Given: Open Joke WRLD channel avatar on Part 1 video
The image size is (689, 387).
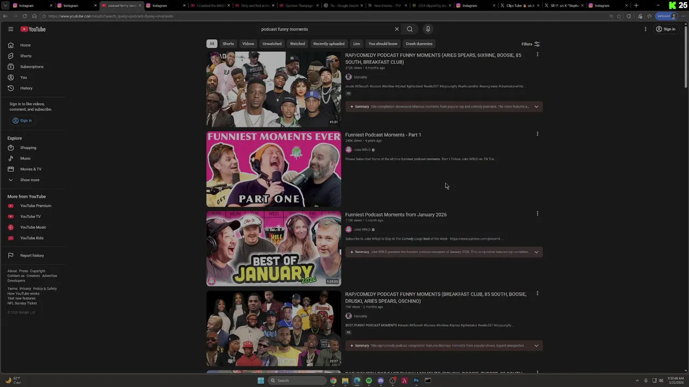Looking at the screenshot, I should pyautogui.click(x=348, y=150).
